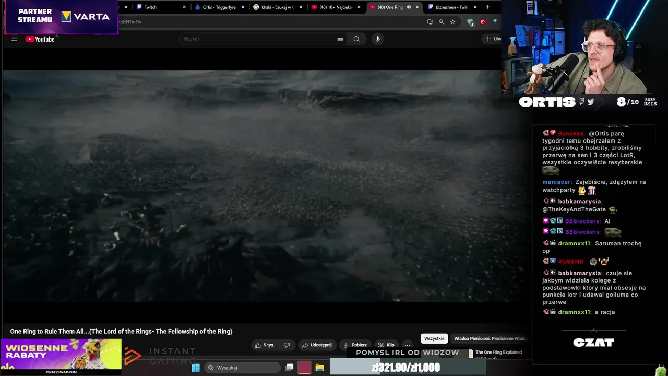Click the VARTA partner streamu banner
This screenshot has height=376, width=668.
[61, 17]
